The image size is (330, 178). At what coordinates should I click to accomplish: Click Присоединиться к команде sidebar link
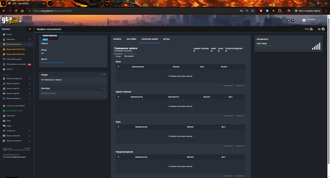pos(16,64)
